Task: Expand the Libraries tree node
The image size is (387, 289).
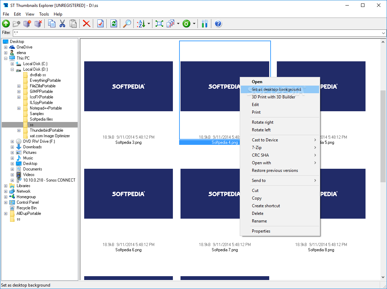Action: coord(6,186)
